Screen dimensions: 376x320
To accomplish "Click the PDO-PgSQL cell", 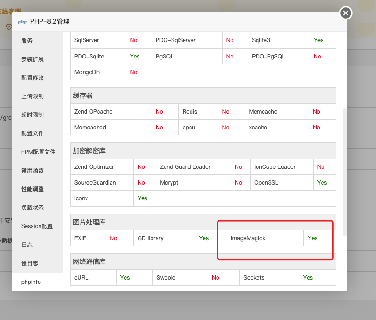I will pos(279,57).
